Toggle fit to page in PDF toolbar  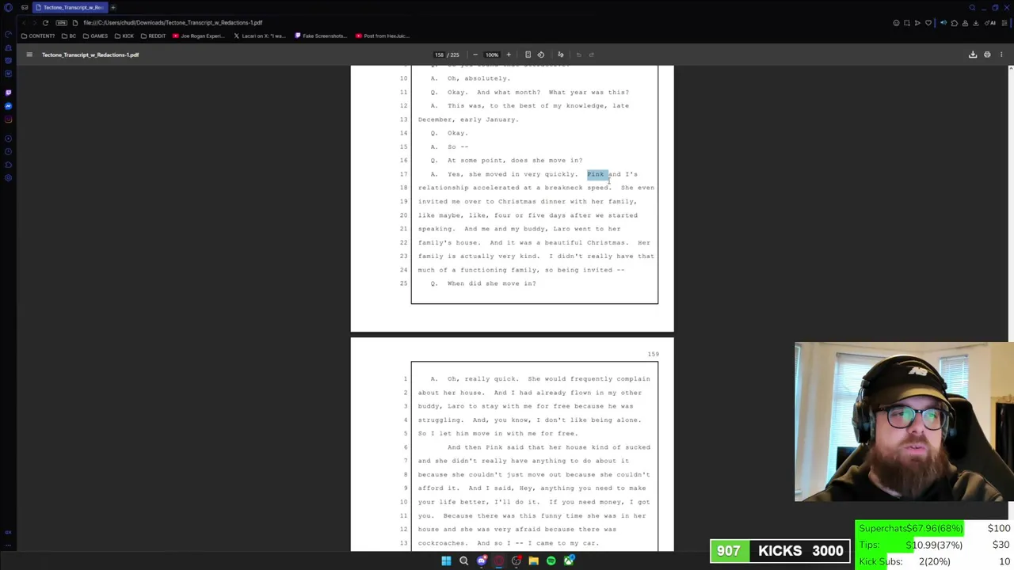point(528,55)
